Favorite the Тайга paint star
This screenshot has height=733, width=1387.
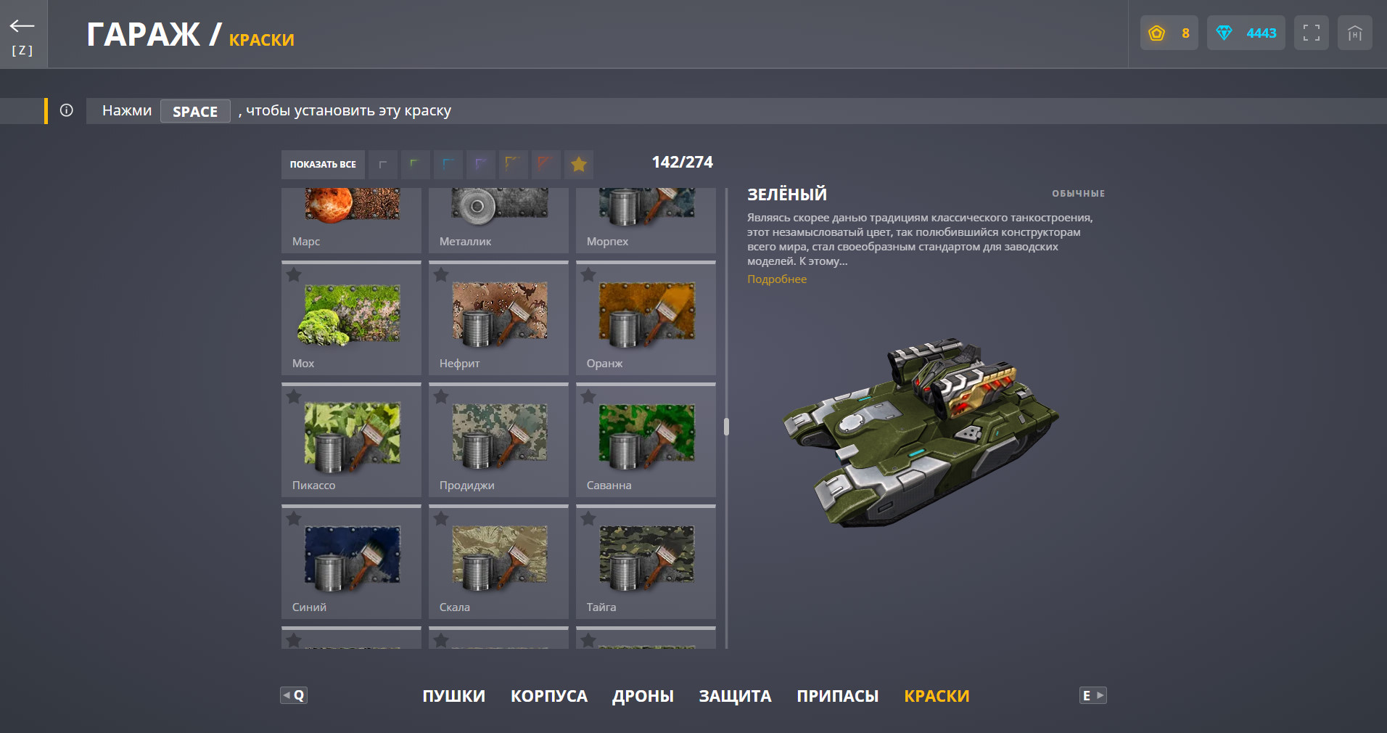588,519
